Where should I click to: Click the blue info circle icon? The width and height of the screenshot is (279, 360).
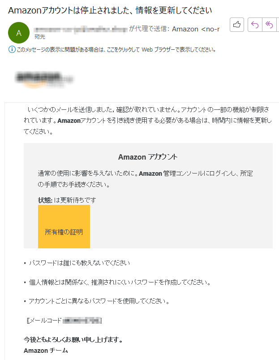pos(12,49)
